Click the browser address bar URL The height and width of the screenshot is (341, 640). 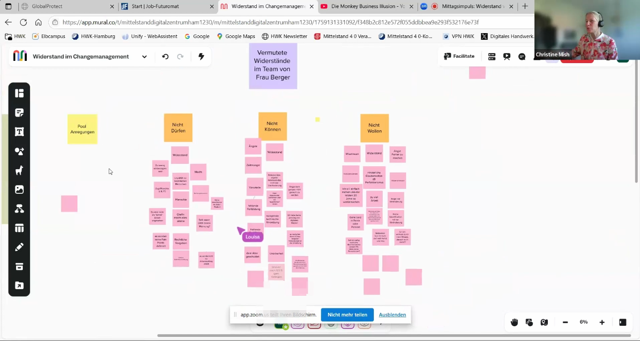coord(270,22)
